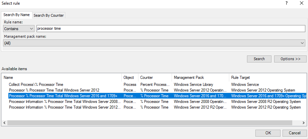Click Windows Server 2008 R2 Operating System target
Viewport: 308px width, 139px height.
pos(266,102)
